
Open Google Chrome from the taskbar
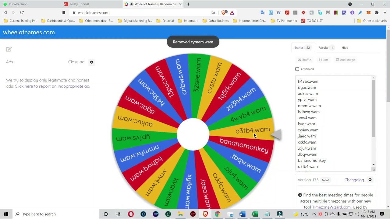click(218, 214)
